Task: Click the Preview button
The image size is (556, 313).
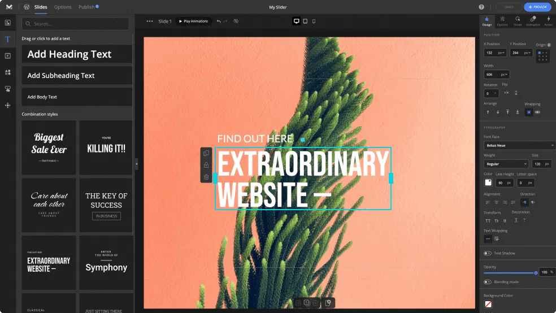Action: point(537,7)
